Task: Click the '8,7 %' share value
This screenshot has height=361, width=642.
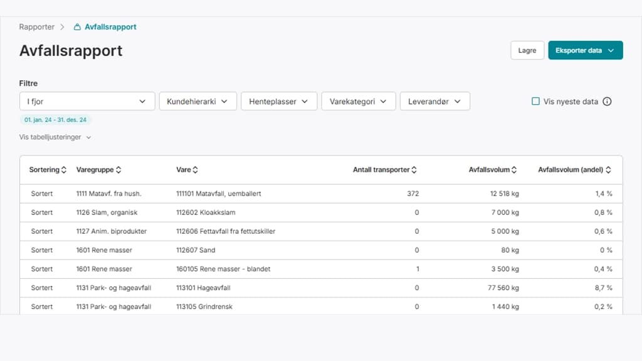Action: [x=604, y=288]
